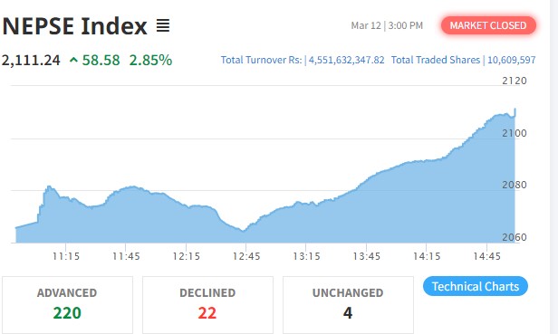Click the 2,111.24 index value
Screen dimensions: 558x334
[31, 60]
